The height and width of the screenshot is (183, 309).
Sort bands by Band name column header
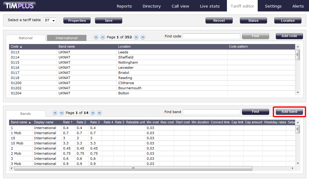(21, 122)
